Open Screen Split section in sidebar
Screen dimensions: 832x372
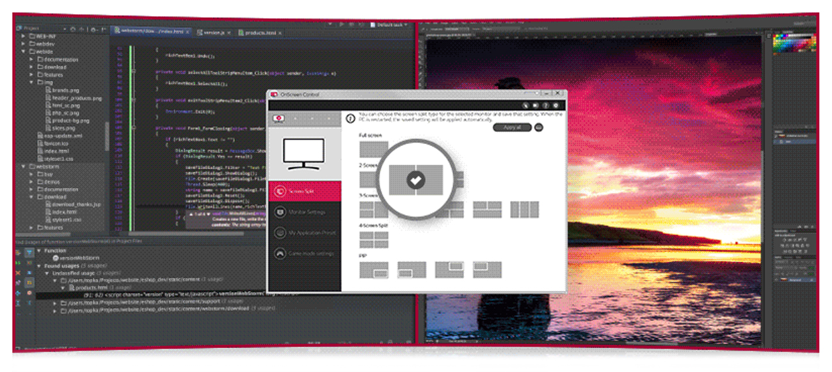305,191
